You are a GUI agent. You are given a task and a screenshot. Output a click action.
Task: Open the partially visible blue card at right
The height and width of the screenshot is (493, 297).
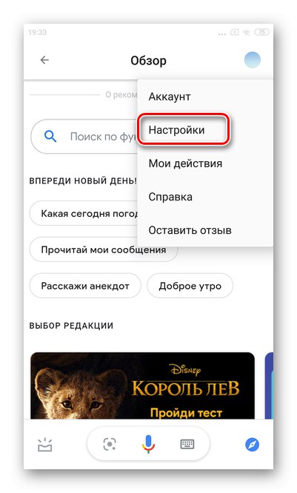click(x=269, y=386)
